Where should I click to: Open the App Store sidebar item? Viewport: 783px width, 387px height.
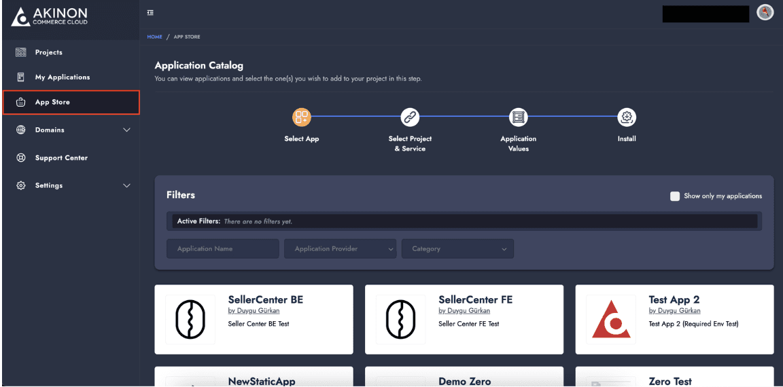pyautogui.click(x=71, y=103)
